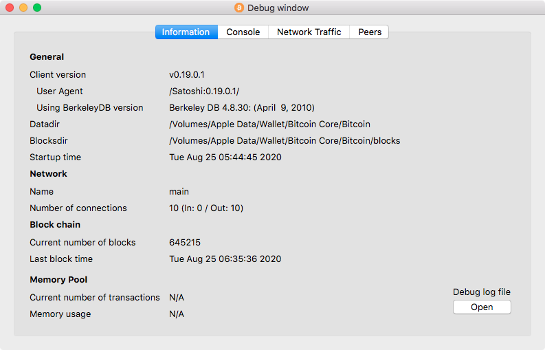Click the yellow minimize window button
545x350 pixels.
[x=23, y=8]
